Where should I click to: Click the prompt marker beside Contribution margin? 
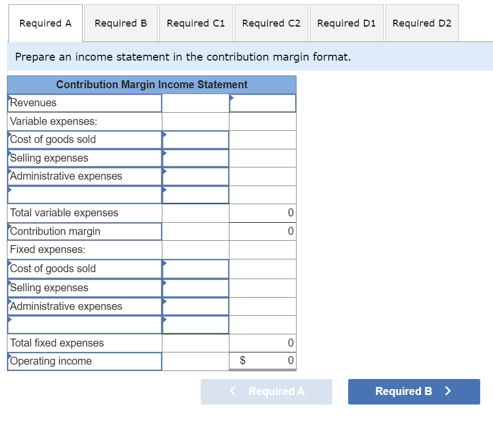[9, 226]
